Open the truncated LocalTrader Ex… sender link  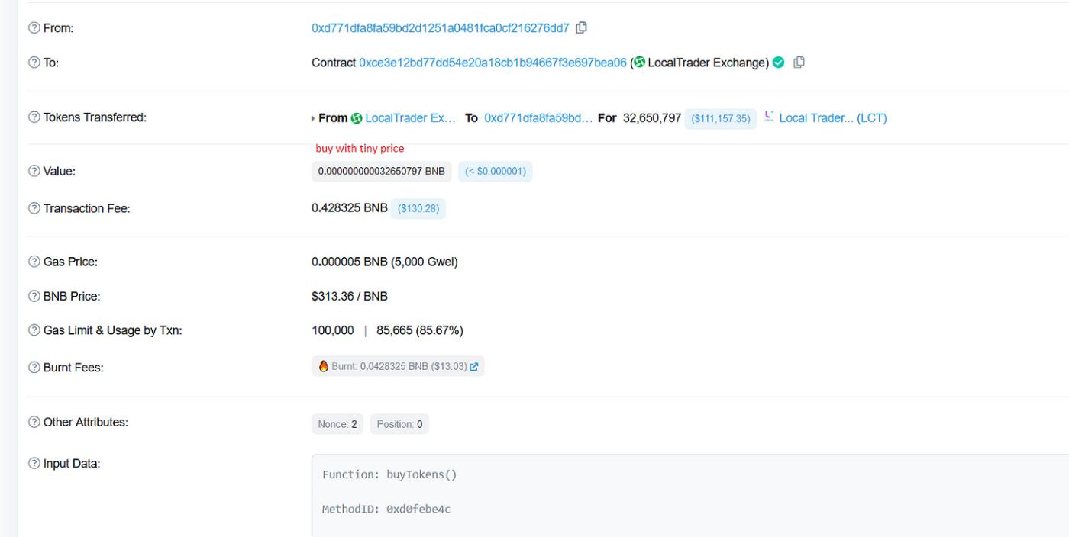click(410, 118)
